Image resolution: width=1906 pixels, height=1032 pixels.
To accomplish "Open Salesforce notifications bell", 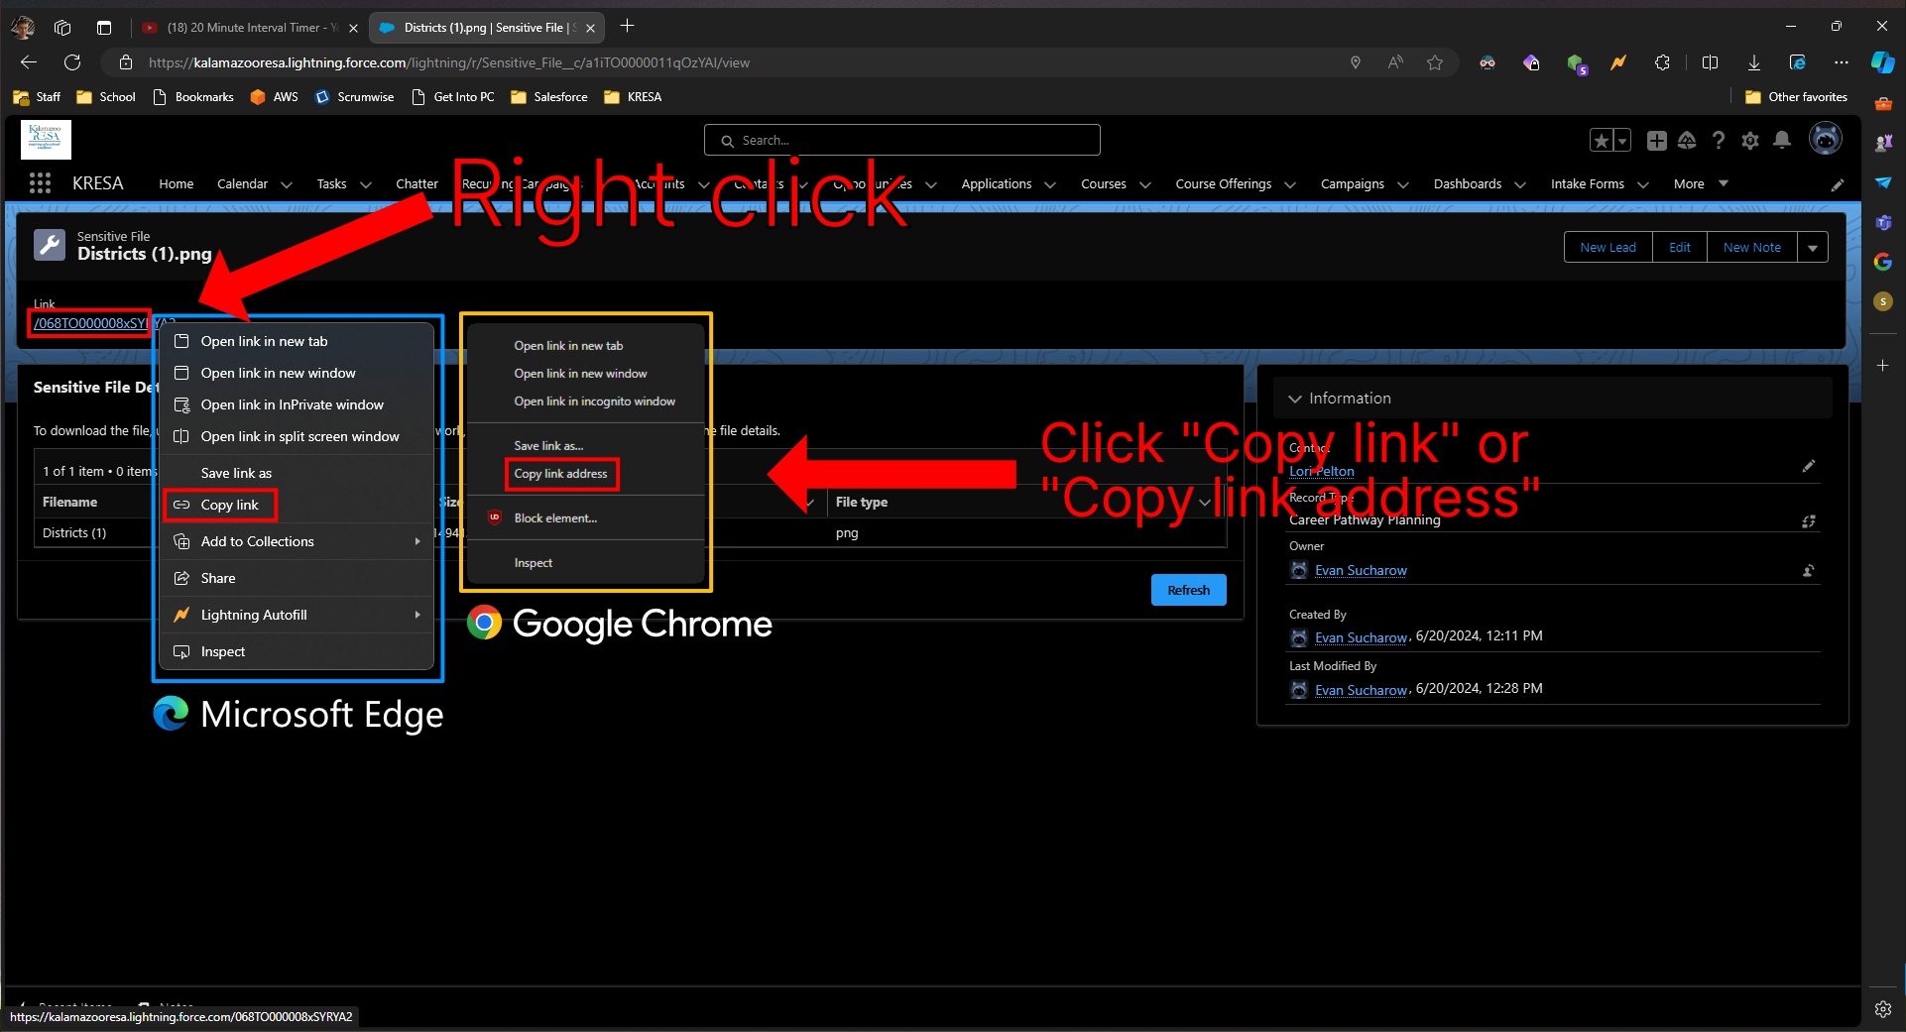I will coord(1782,140).
